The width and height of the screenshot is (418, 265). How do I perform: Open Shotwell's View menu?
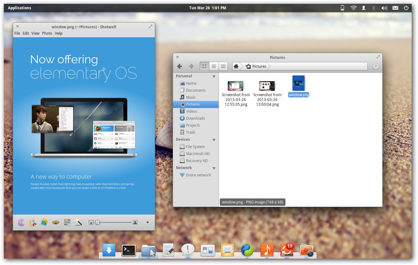click(x=35, y=33)
